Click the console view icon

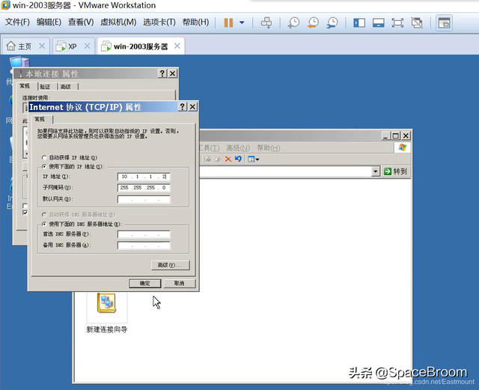pyautogui.click(x=444, y=23)
